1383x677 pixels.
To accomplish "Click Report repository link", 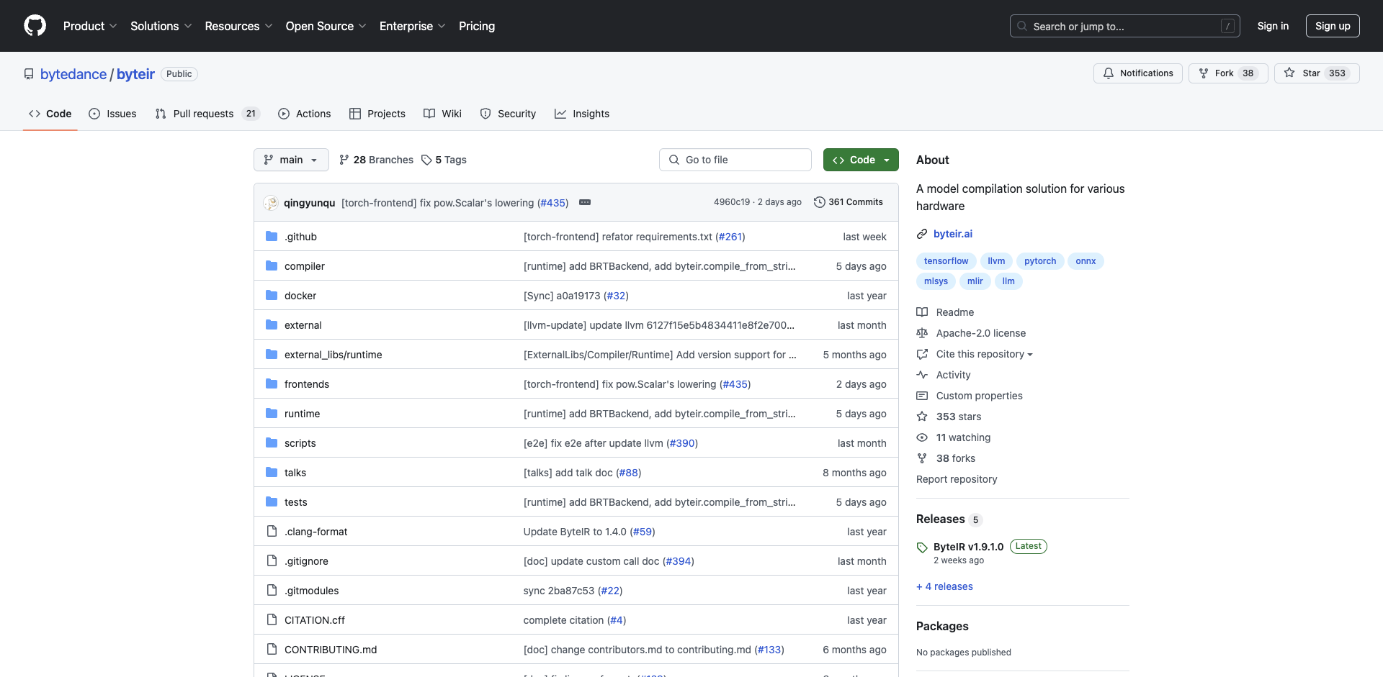I will point(957,479).
